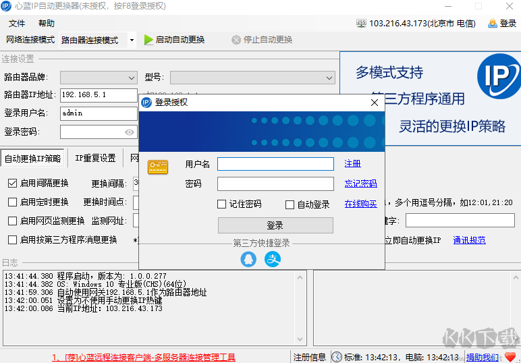
Task: Click log line 设置为不使用手动更换IP热键
Action: coord(84,300)
